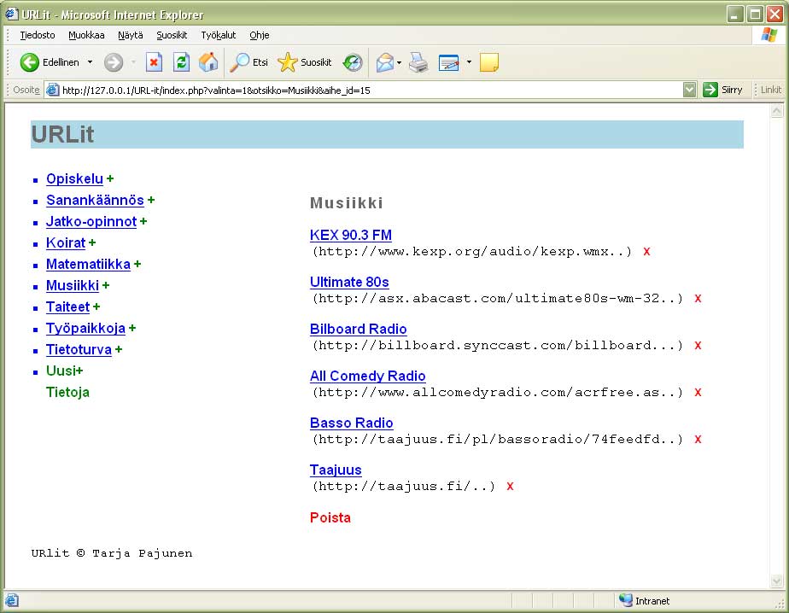The image size is (789, 613).
Task: Open the Muokkaa menu
Action: 86,35
